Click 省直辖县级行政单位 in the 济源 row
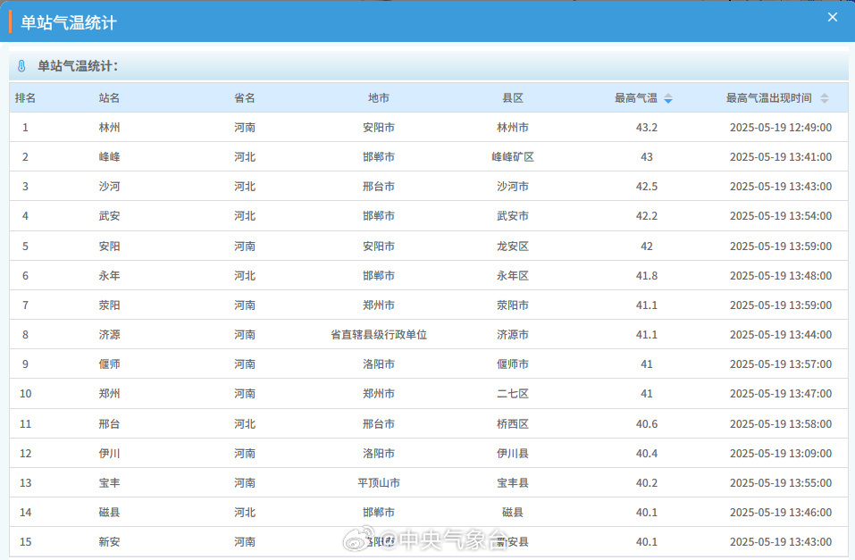This screenshot has height=560, width=855. (x=379, y=335)
